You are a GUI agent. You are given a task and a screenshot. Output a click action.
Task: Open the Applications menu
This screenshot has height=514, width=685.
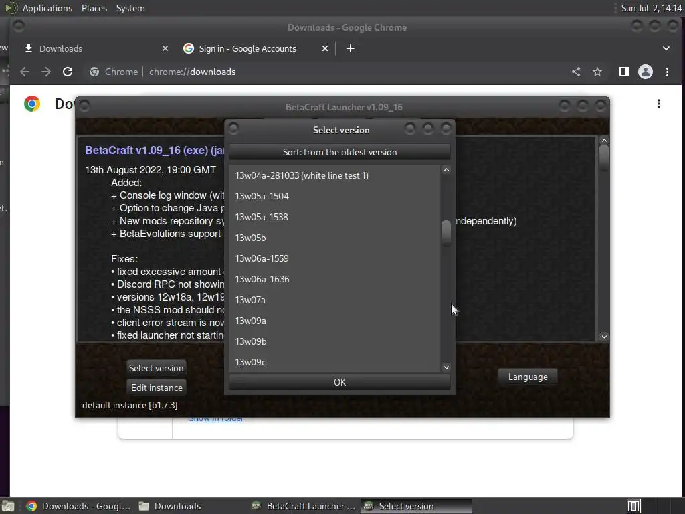coord(47,8)
